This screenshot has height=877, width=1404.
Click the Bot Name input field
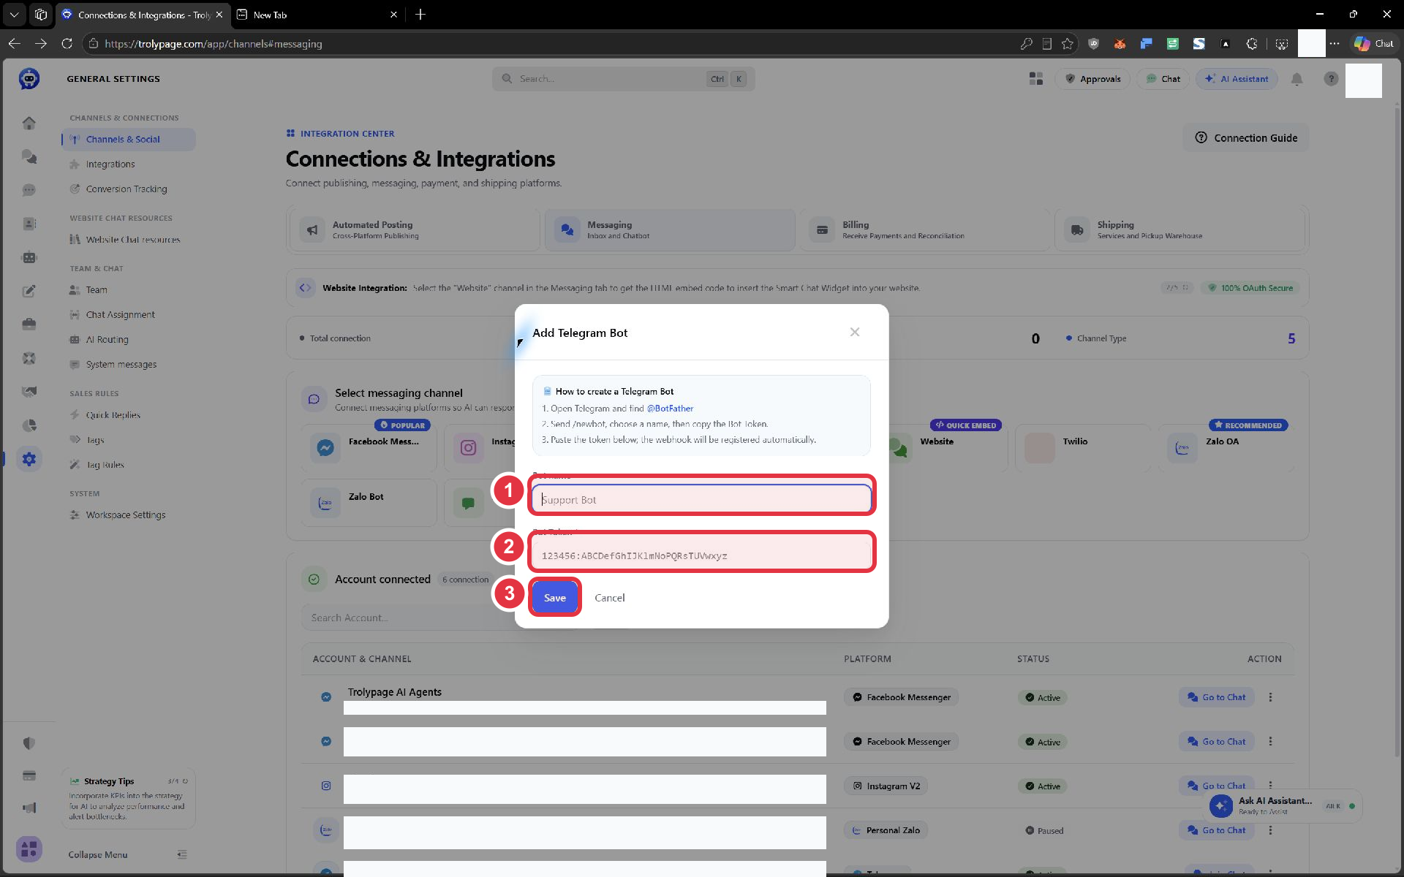(701, 499)
